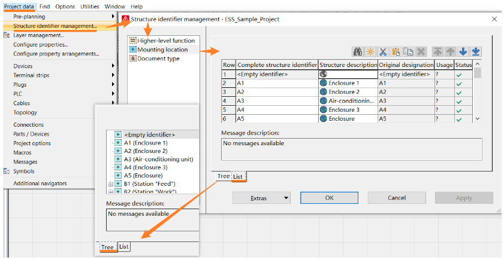504x260 pixels.
Task: Click the clipboard Paste icon
Action: (396, 51)
